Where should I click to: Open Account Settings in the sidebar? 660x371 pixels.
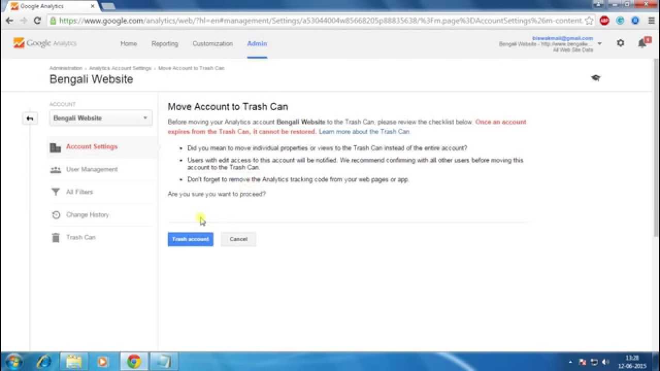(x=92, y=147)
